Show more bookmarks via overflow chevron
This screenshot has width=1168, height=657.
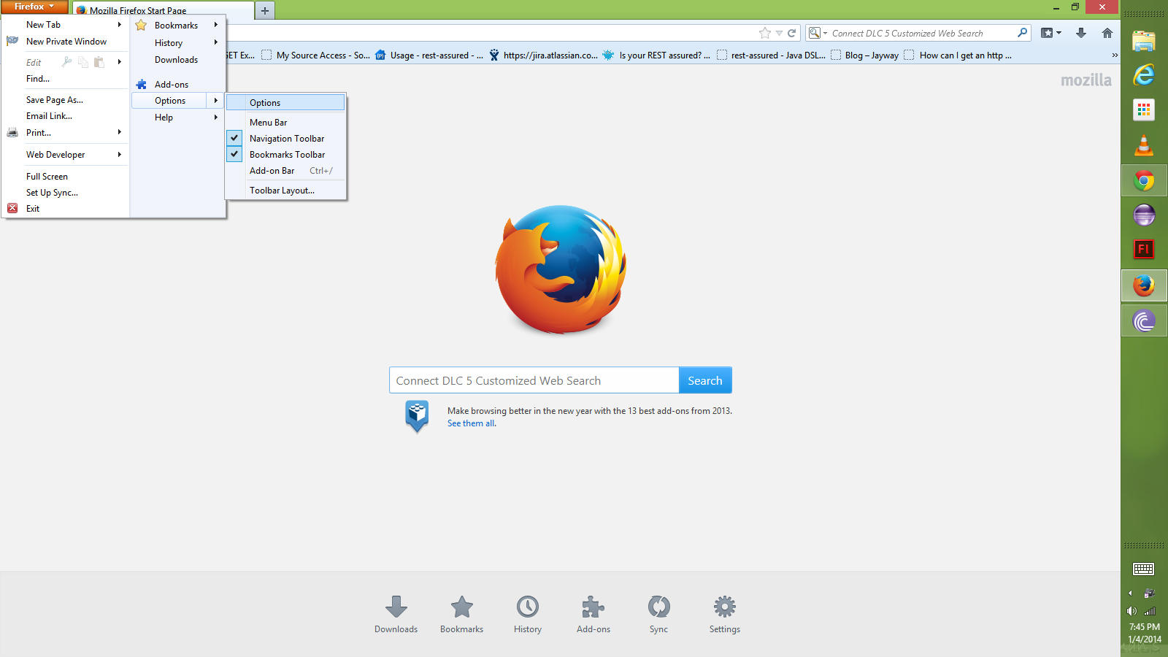click(1115, 55)
